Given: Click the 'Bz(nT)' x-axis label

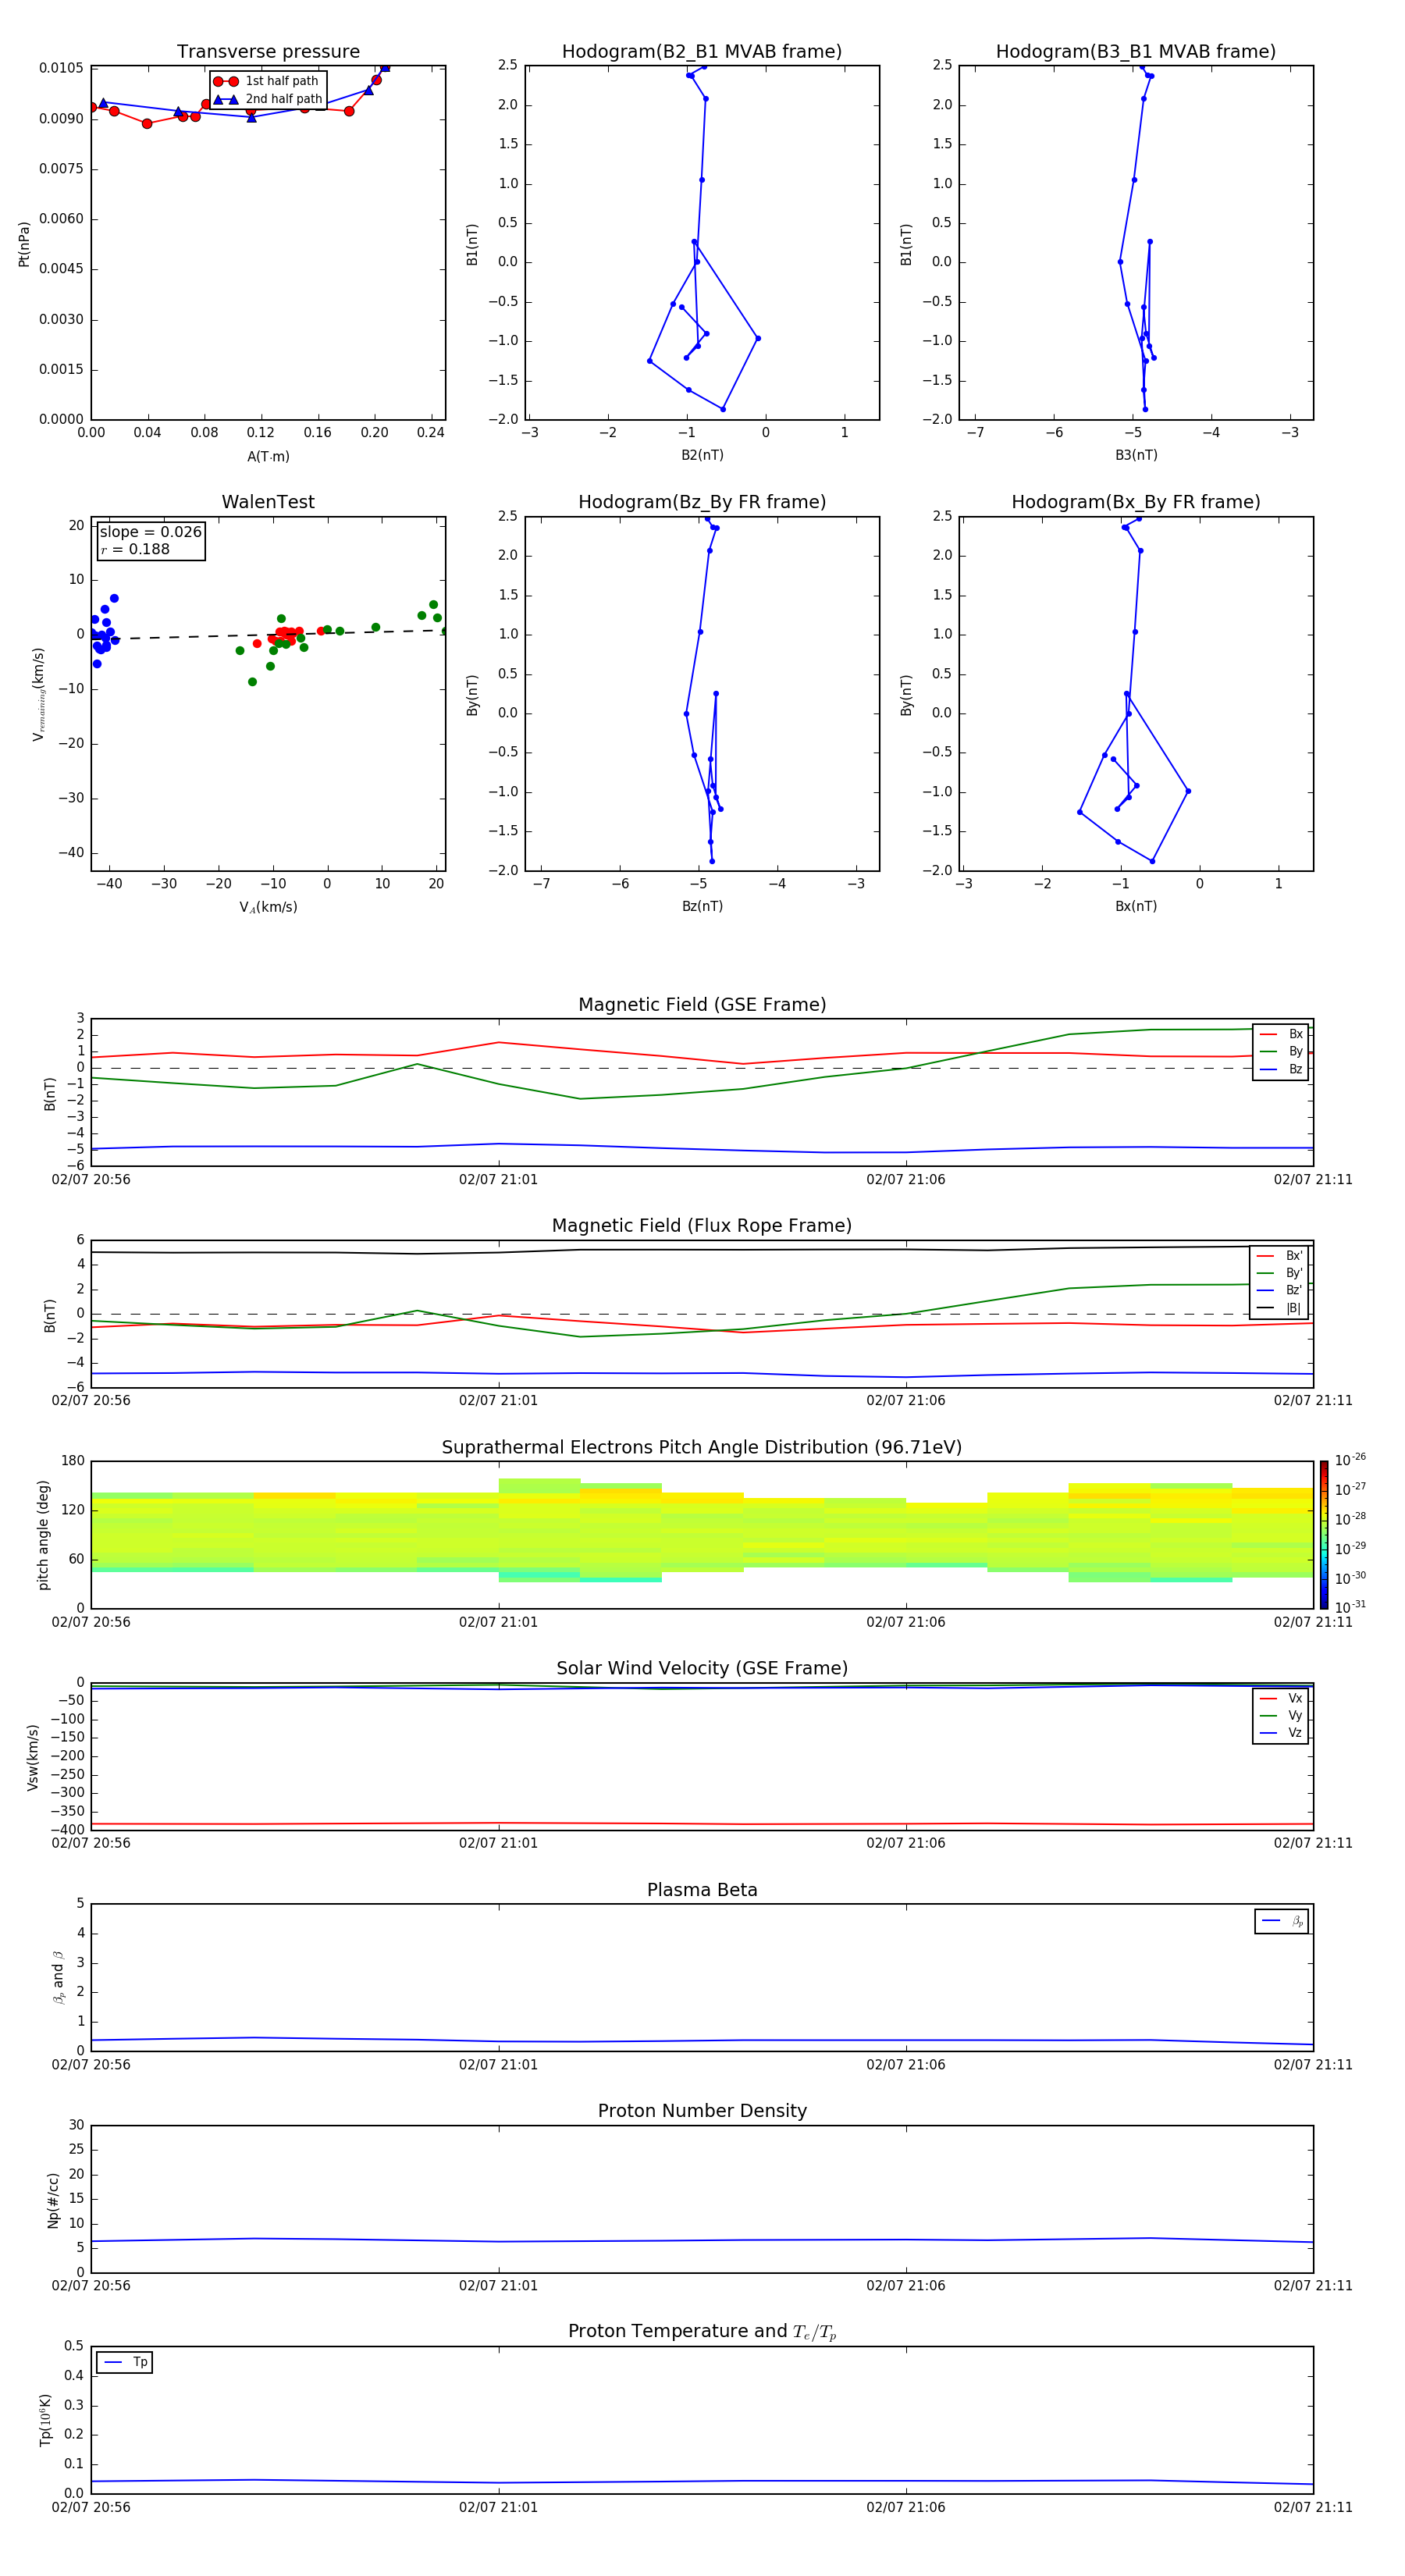Looking at the screenshot, I should pos(702,906).
